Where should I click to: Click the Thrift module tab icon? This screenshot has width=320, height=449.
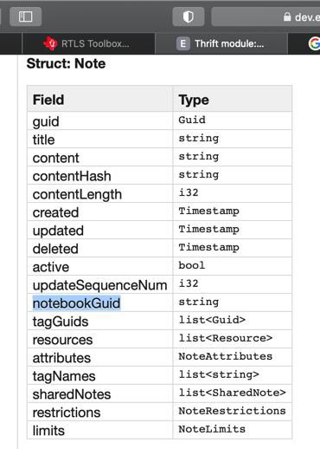[183, 43]
